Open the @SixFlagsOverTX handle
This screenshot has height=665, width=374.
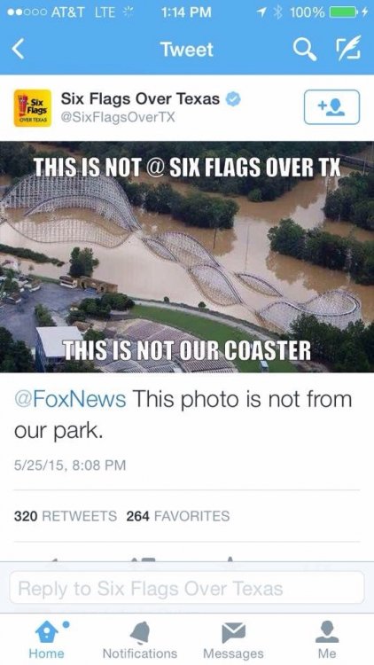pyautogui.click(x=118, y=117)
